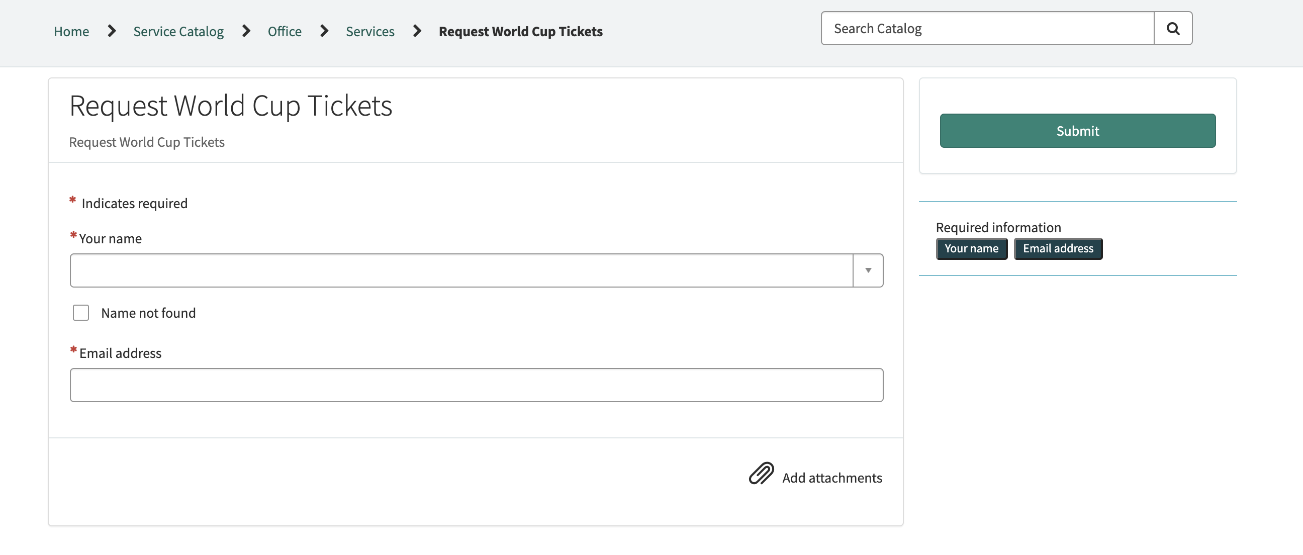
Task: Click chevron arrow after Office breadcrumb
Action: (324, 31)
